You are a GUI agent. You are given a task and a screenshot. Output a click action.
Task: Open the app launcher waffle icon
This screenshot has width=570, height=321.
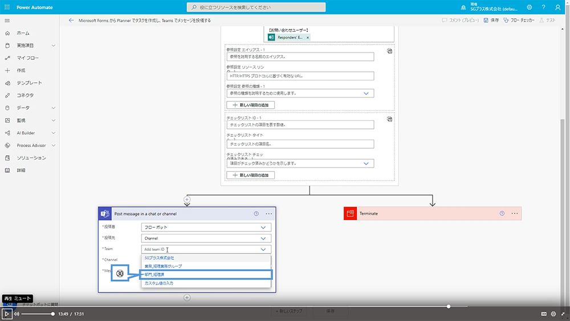click(7, 7)
